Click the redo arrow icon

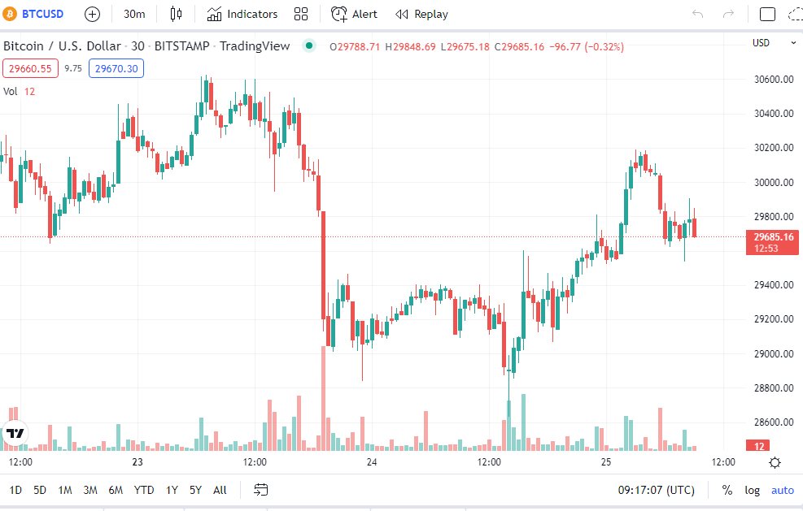pyautogui.click(x=728, y=14)
